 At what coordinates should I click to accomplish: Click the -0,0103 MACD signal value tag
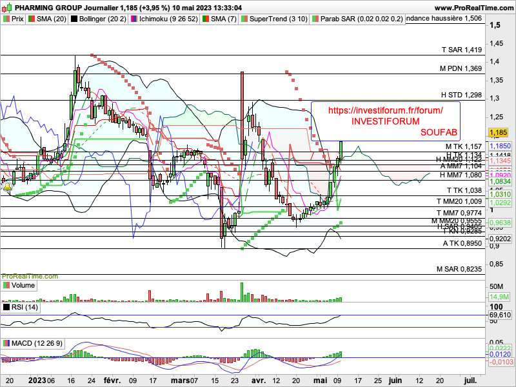pos(501,362)
